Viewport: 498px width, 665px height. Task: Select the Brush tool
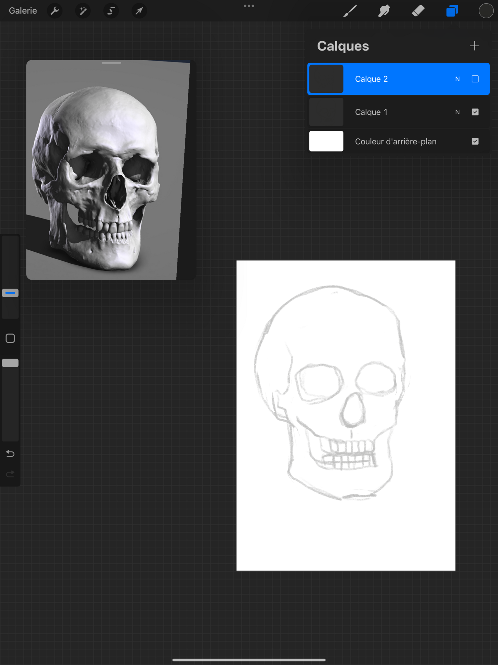pyautogui.click(x=350, y=11)
